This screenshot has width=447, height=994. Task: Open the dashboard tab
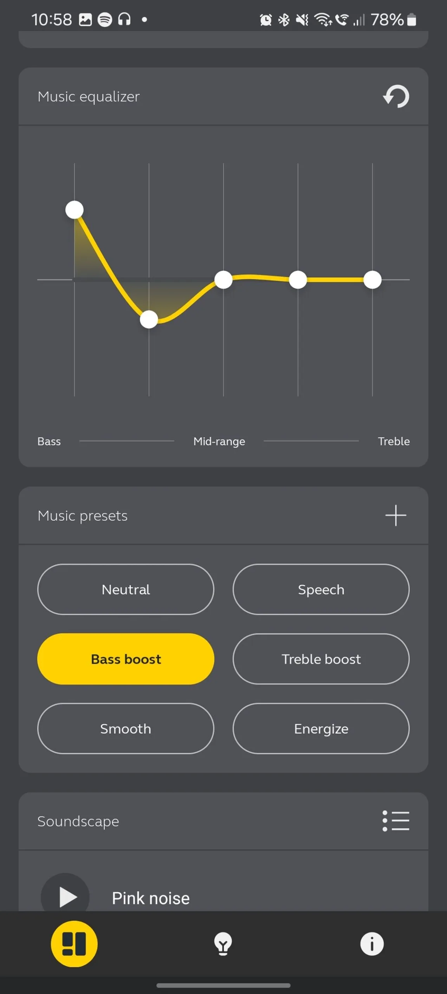(74, 944)
